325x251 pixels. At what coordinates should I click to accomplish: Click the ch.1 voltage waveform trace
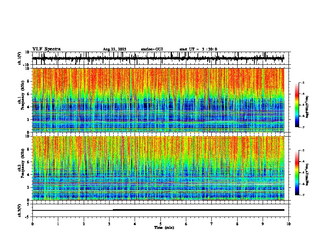tap(158, 58)
